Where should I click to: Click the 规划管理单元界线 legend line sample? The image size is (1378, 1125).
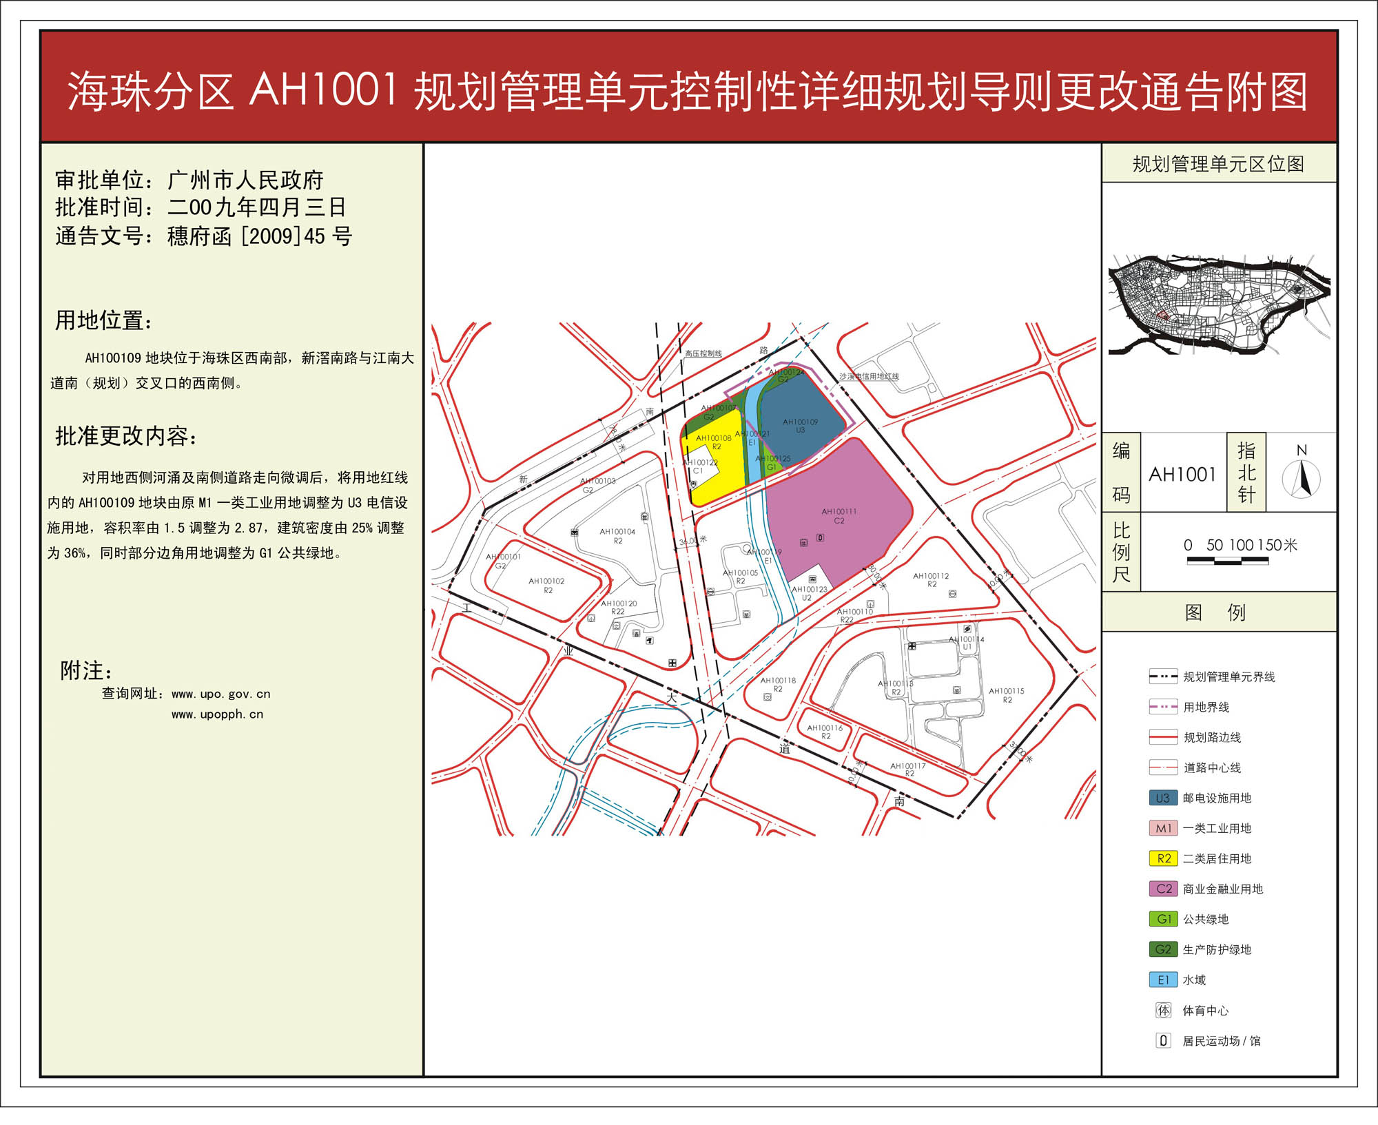[x=1163, y=677]
